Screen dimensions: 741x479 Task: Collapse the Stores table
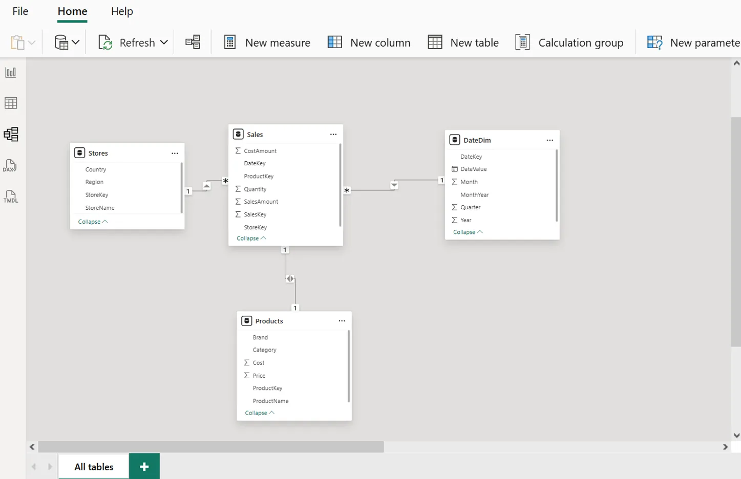coord(93,222)
